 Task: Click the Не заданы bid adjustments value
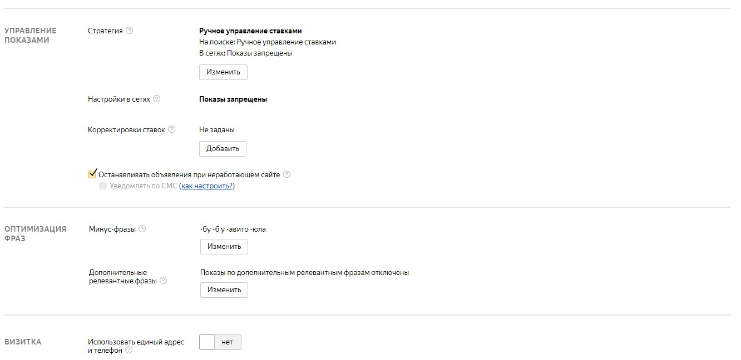pyautogui.click(x=217, y=129)
